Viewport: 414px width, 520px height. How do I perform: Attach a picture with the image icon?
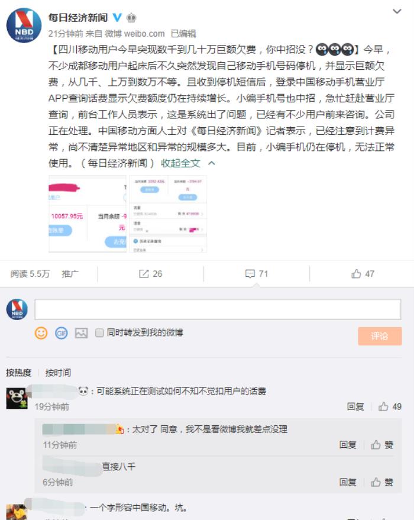81,333
